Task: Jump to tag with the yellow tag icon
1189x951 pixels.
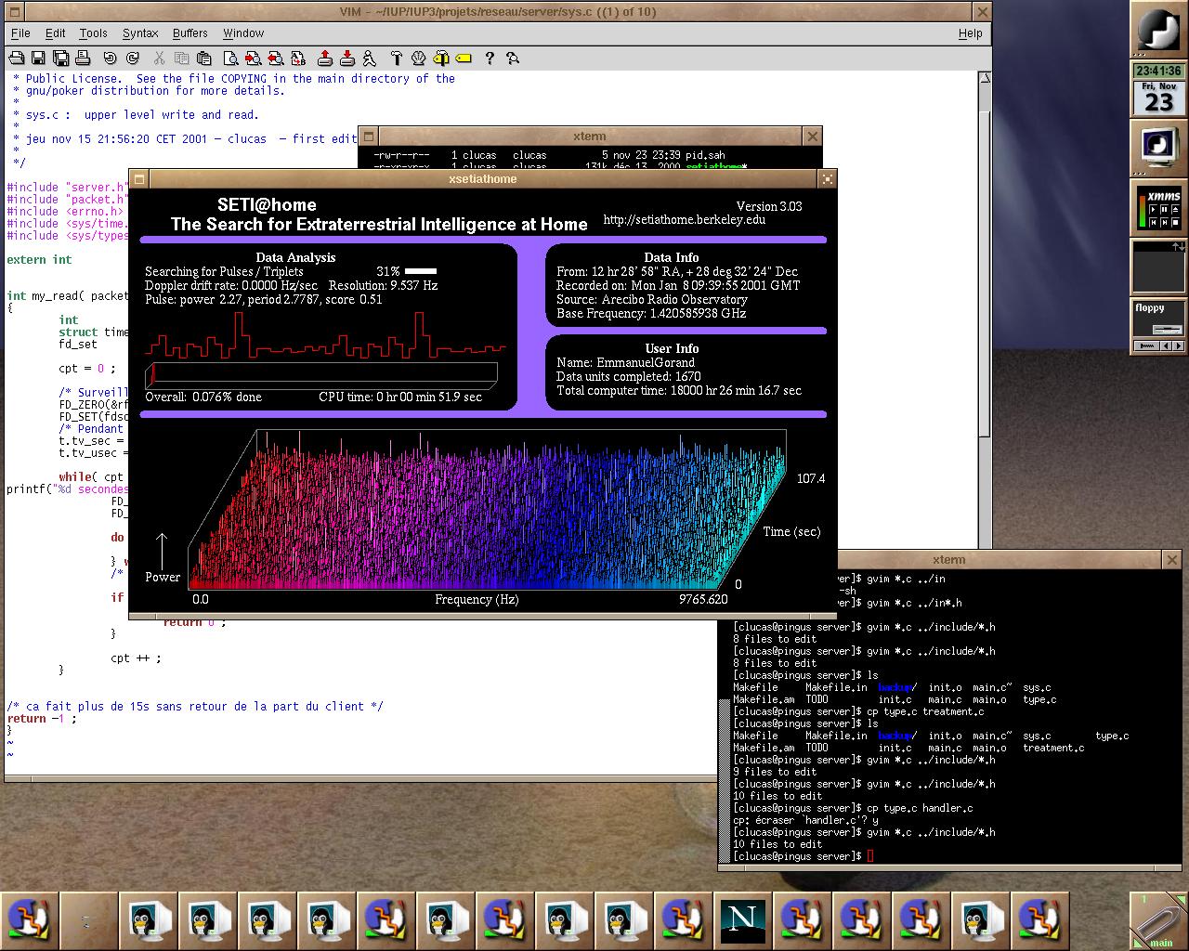Action: 464,58
